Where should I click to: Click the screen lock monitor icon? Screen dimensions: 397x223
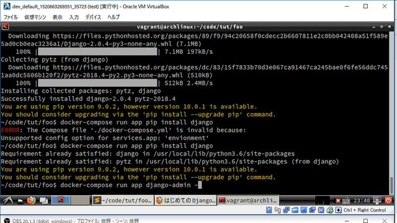point(377,201)
